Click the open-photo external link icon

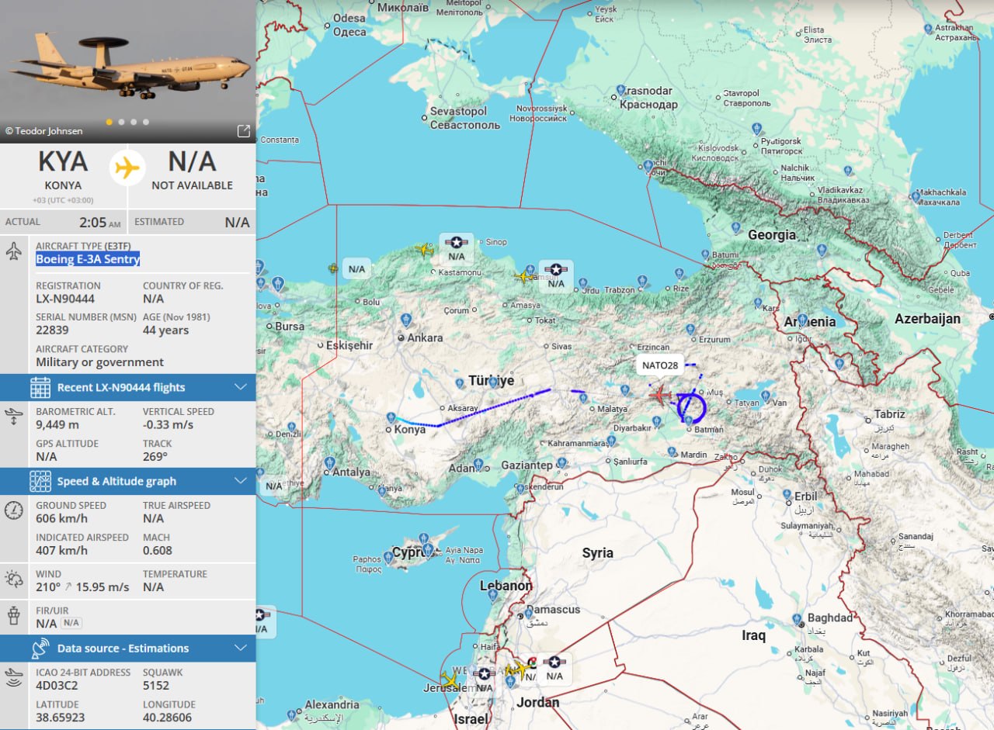[x=243, y=130]
